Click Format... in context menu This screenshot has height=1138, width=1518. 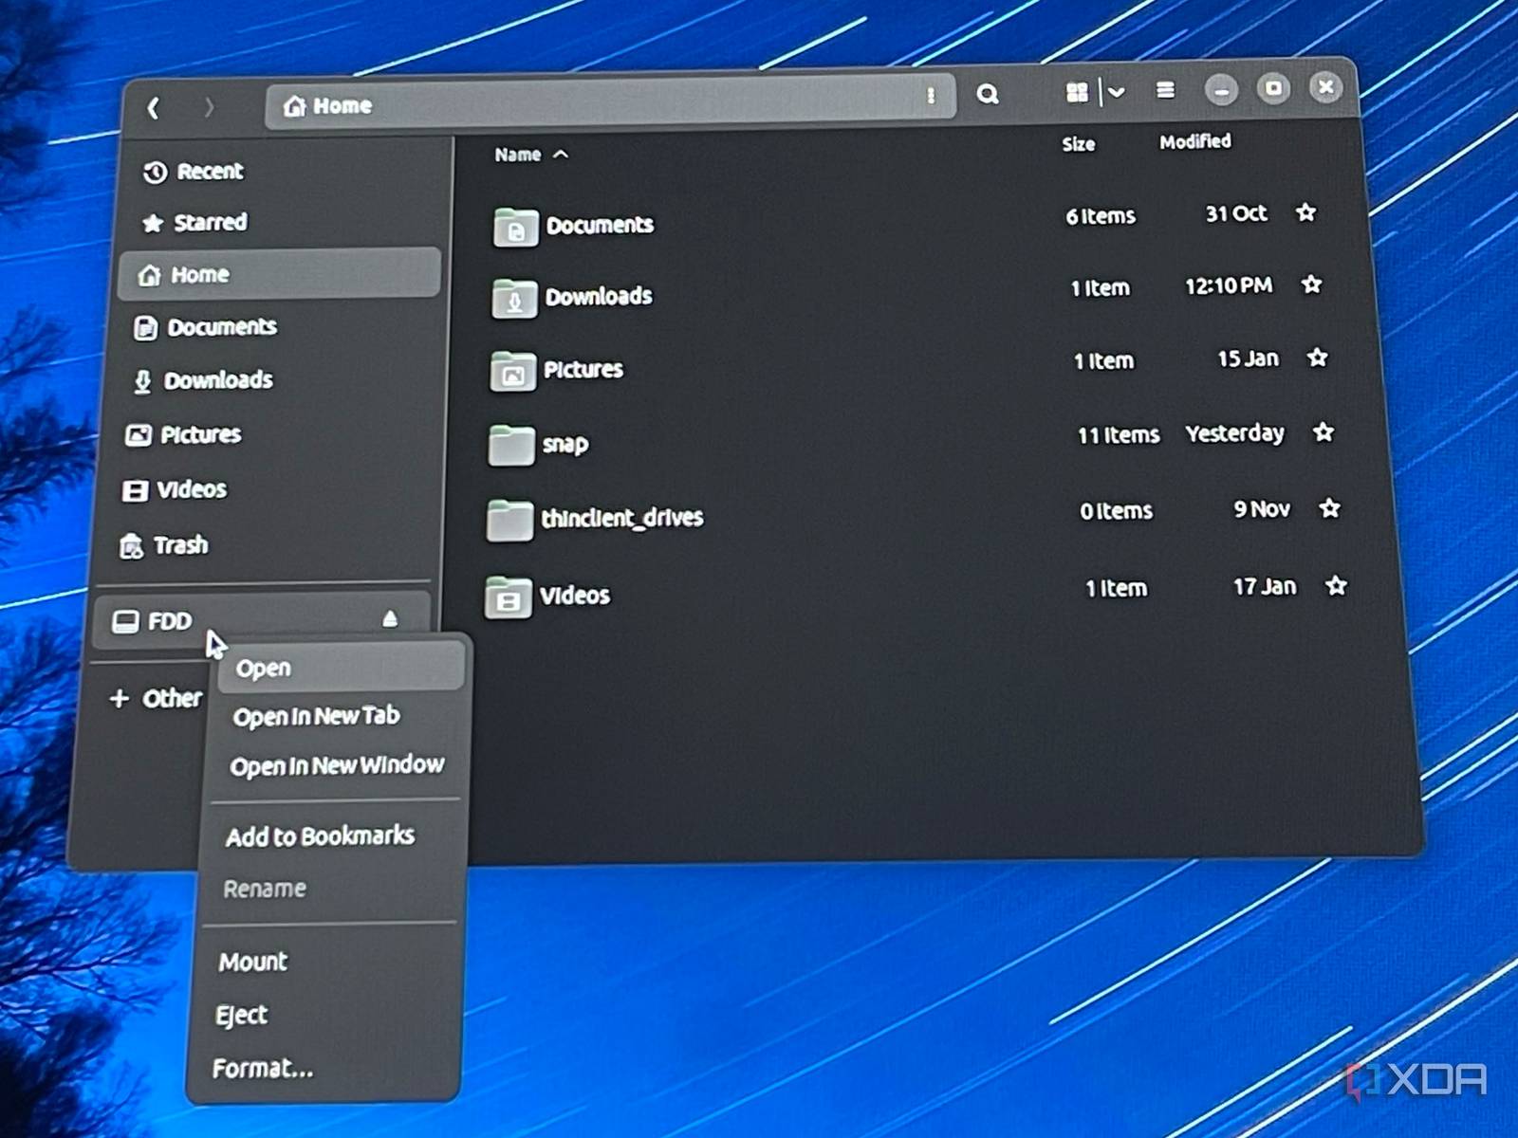[263, 1069]
